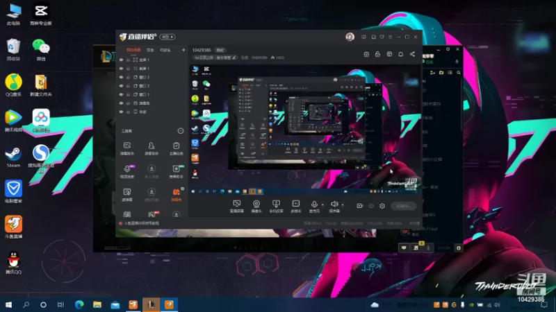Viewport: 556px width, 312px height.
Task: Start recording with camcorder icon
Action: coord(359,206)
